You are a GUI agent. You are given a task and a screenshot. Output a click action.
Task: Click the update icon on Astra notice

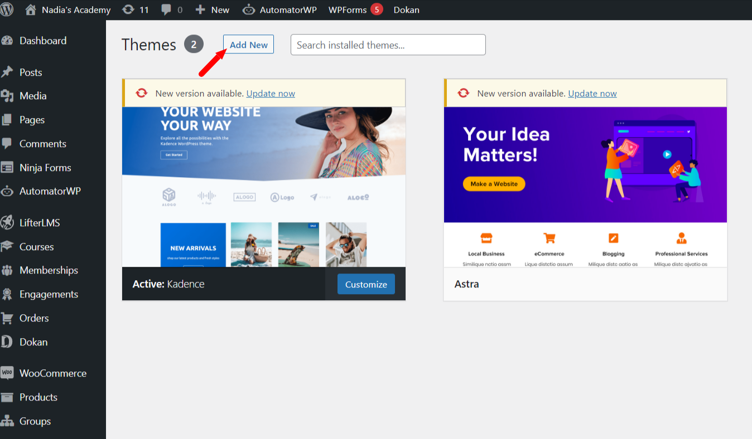click(464, 94)
